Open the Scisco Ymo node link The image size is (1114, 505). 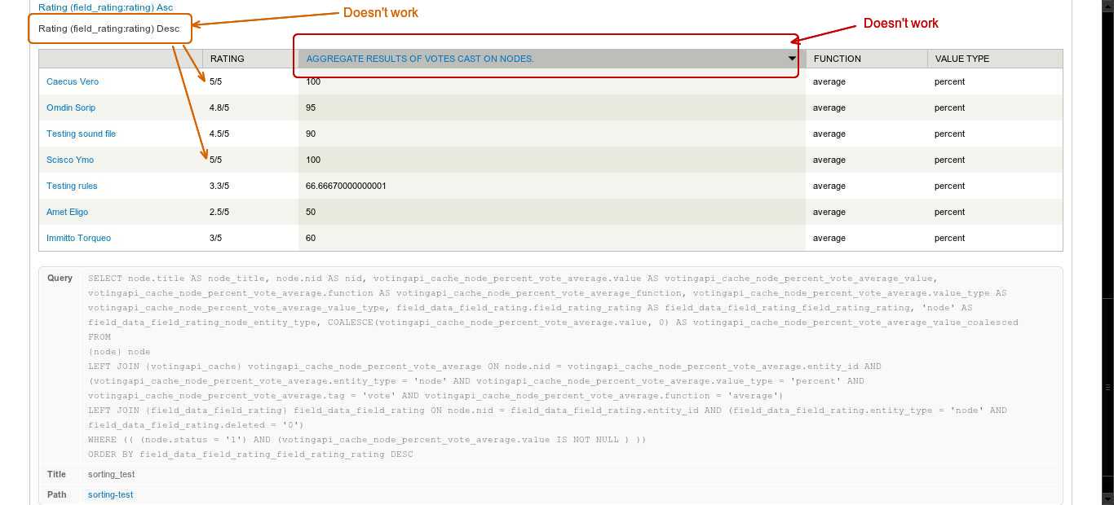coord(70,160)
